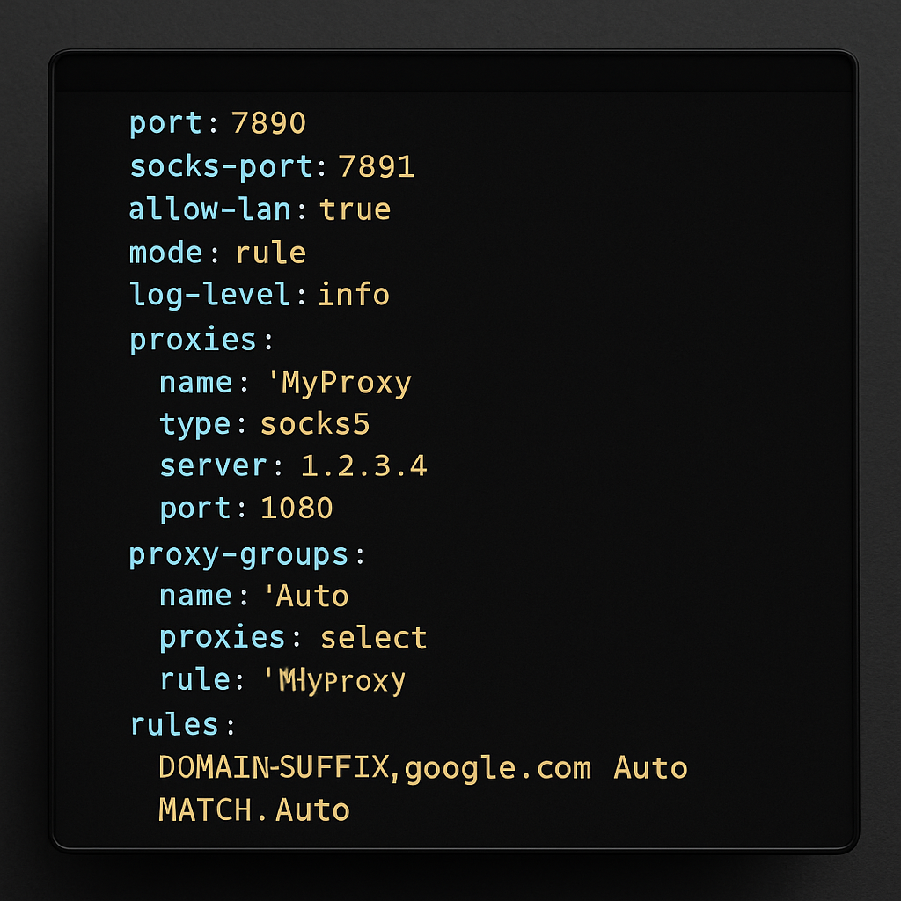Click the mode key

[x=166, y=253]
